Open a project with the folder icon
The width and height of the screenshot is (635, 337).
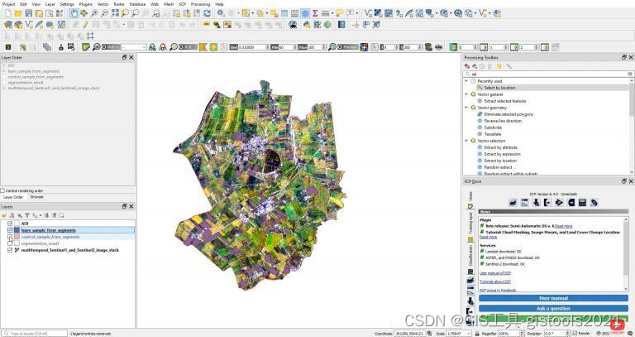[18, 13]
